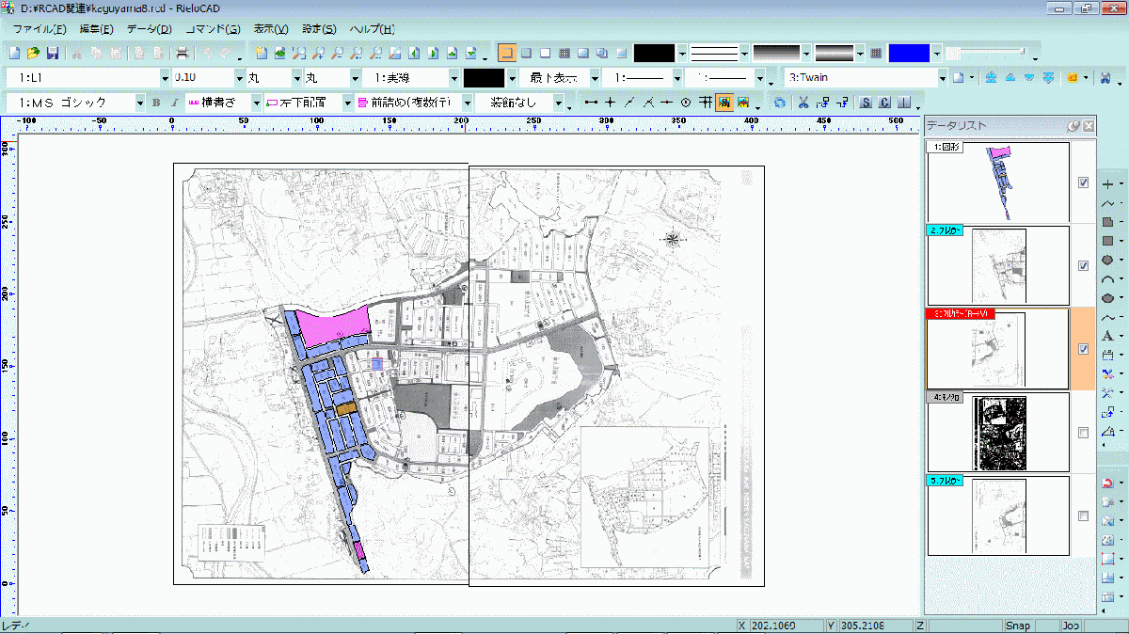Close the データリスト panel
The height and width of the screenshot is (634, 1129).
[1089, 126]
